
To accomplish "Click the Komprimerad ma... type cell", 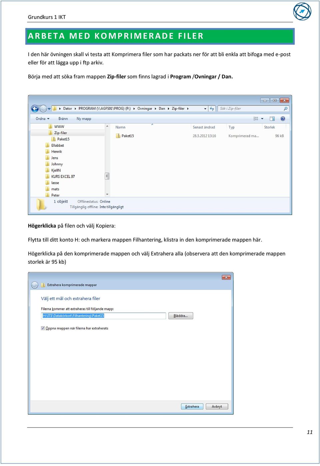I will pyautogui.click(x=244, y=136).
